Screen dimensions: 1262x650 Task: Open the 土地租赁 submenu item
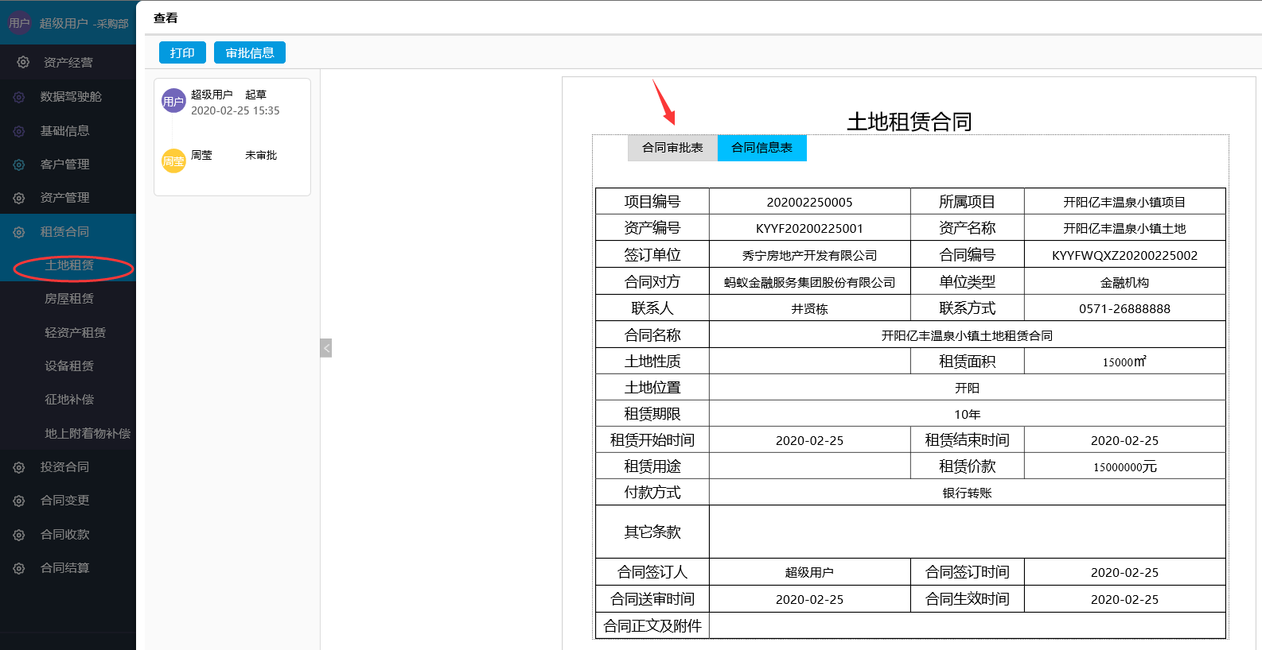(x=69, y=265)
